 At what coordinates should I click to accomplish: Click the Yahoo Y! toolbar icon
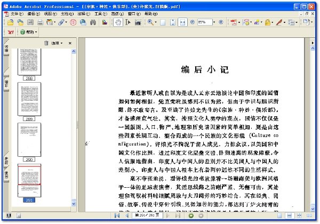[x=11, y=32]
